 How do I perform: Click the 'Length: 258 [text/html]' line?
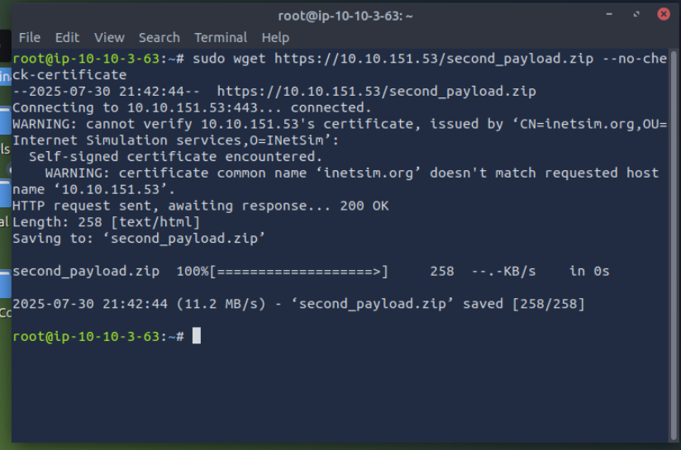pos(107,222)
